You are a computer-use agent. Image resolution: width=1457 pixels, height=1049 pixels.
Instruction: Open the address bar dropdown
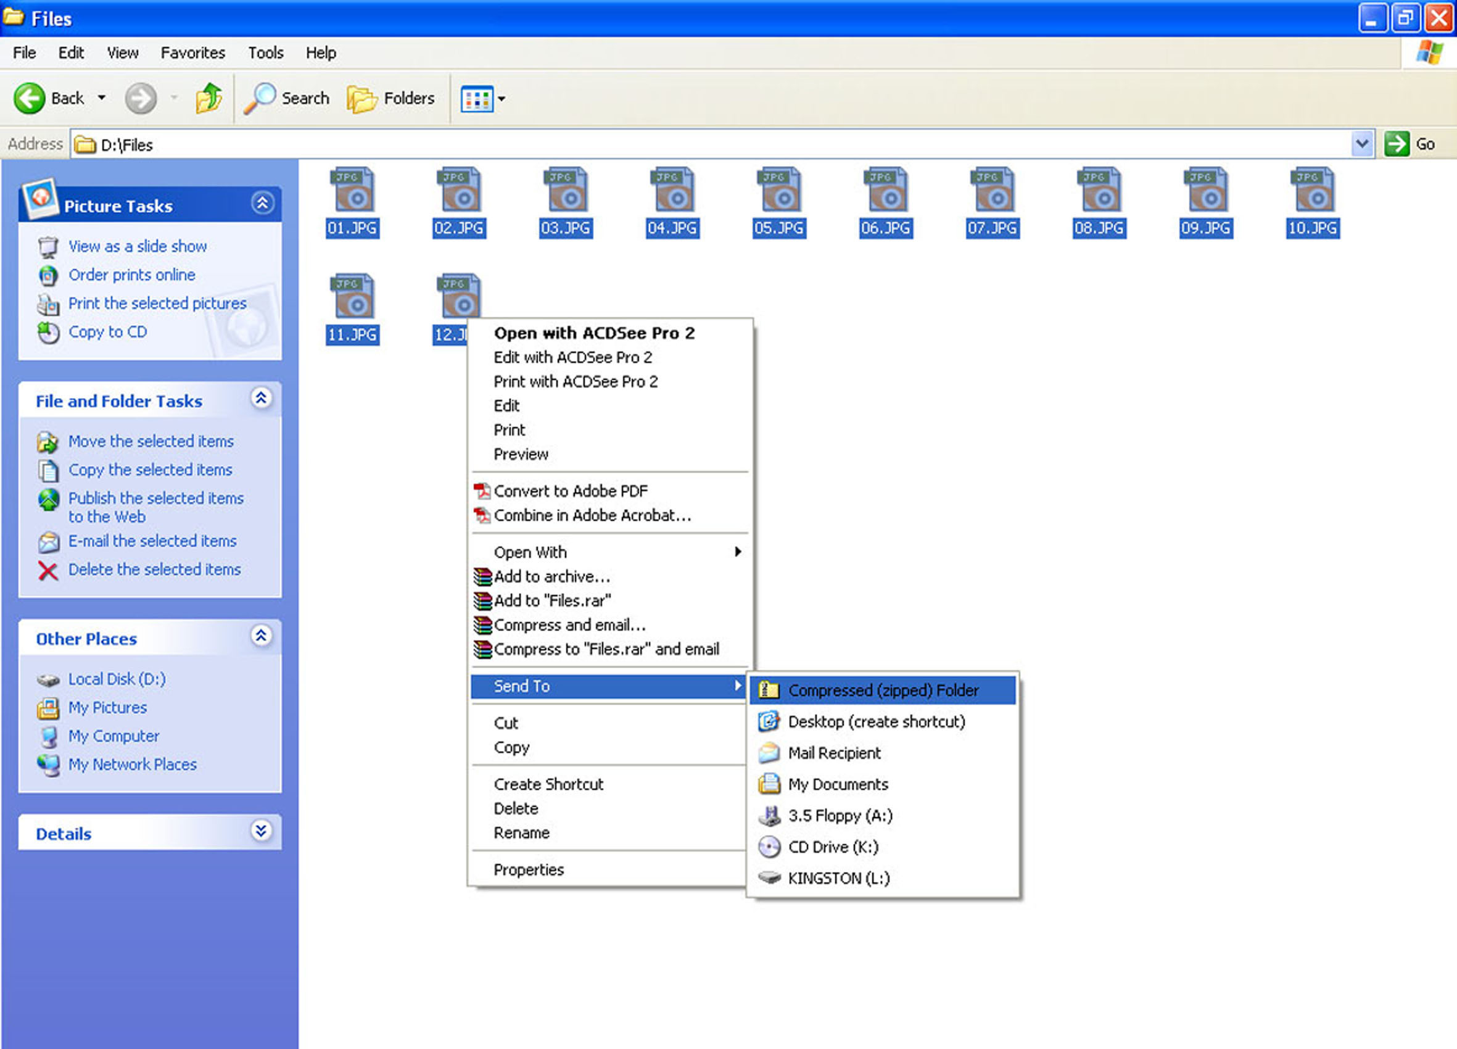(x=1361, y=144)
